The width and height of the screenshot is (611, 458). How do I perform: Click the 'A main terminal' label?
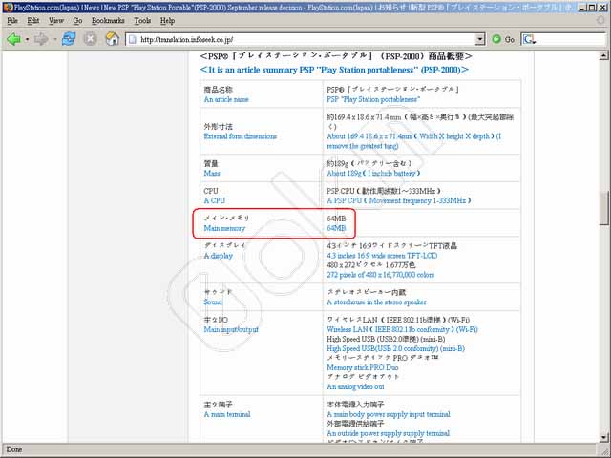(x=227, y=414)
